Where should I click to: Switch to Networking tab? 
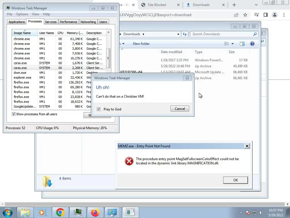pos(88,22)
